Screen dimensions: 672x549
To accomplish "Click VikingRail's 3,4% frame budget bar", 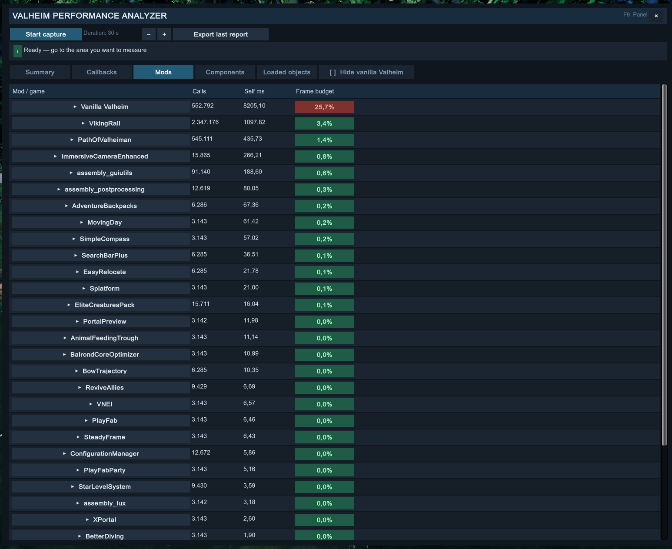I will (324, 123).
